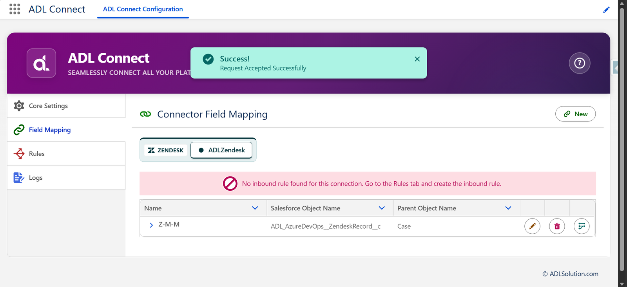The height and width of the screenshot is (287, 627).
Task: Click the ADLSolution.com footer link
Action: pos(574,274)
